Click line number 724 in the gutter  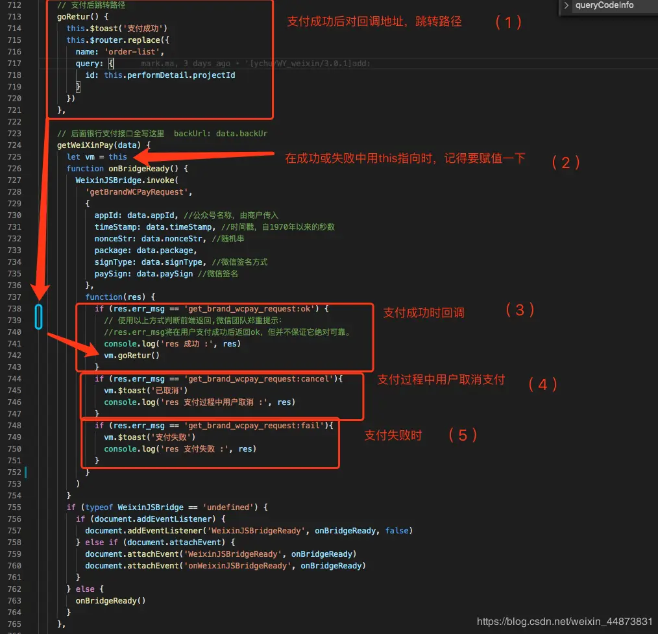[14, 145]
